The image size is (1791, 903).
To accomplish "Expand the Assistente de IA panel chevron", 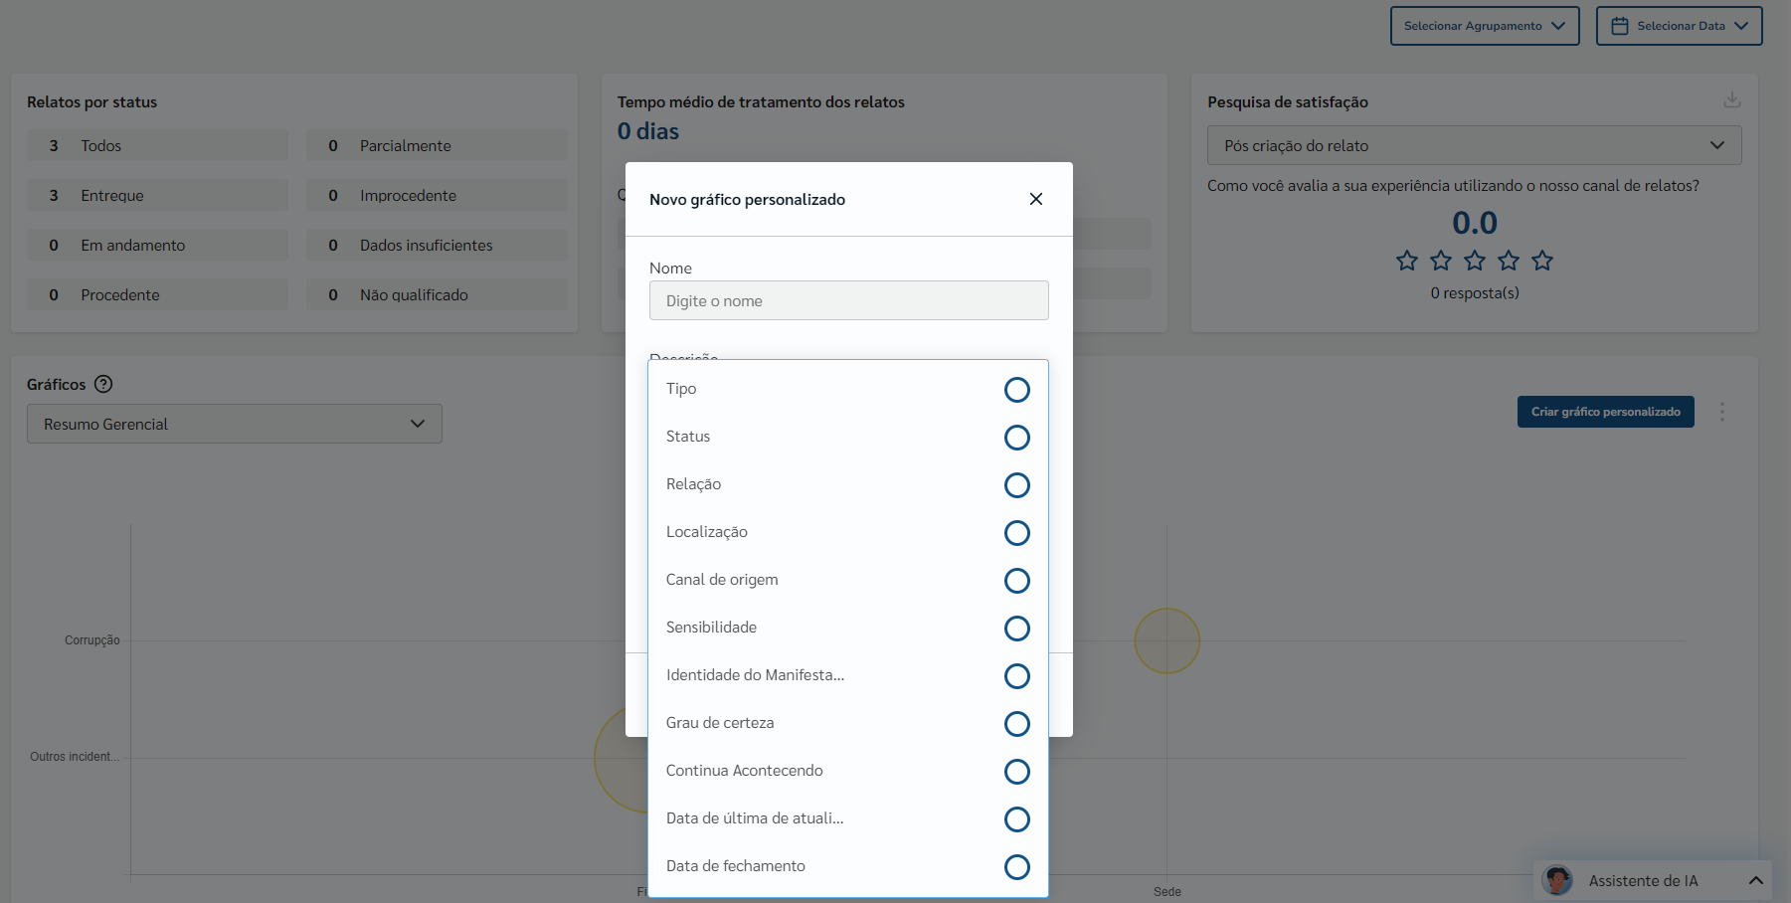I will 1756,881.
